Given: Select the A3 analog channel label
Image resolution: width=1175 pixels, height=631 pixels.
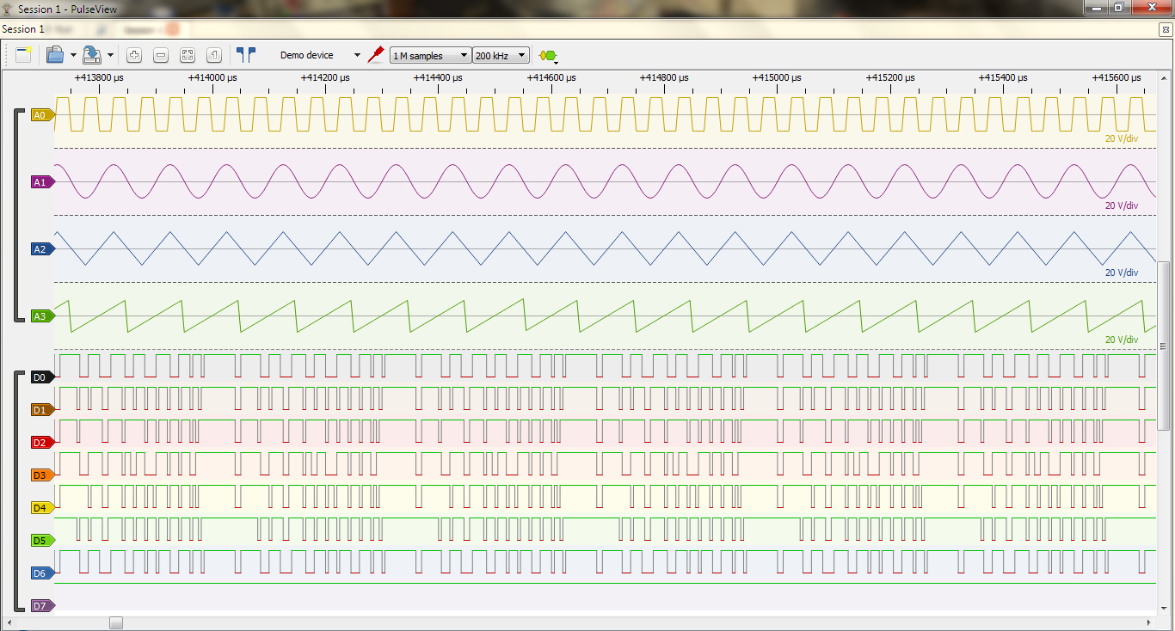Looking at the screenshot, I should (42, 315).
